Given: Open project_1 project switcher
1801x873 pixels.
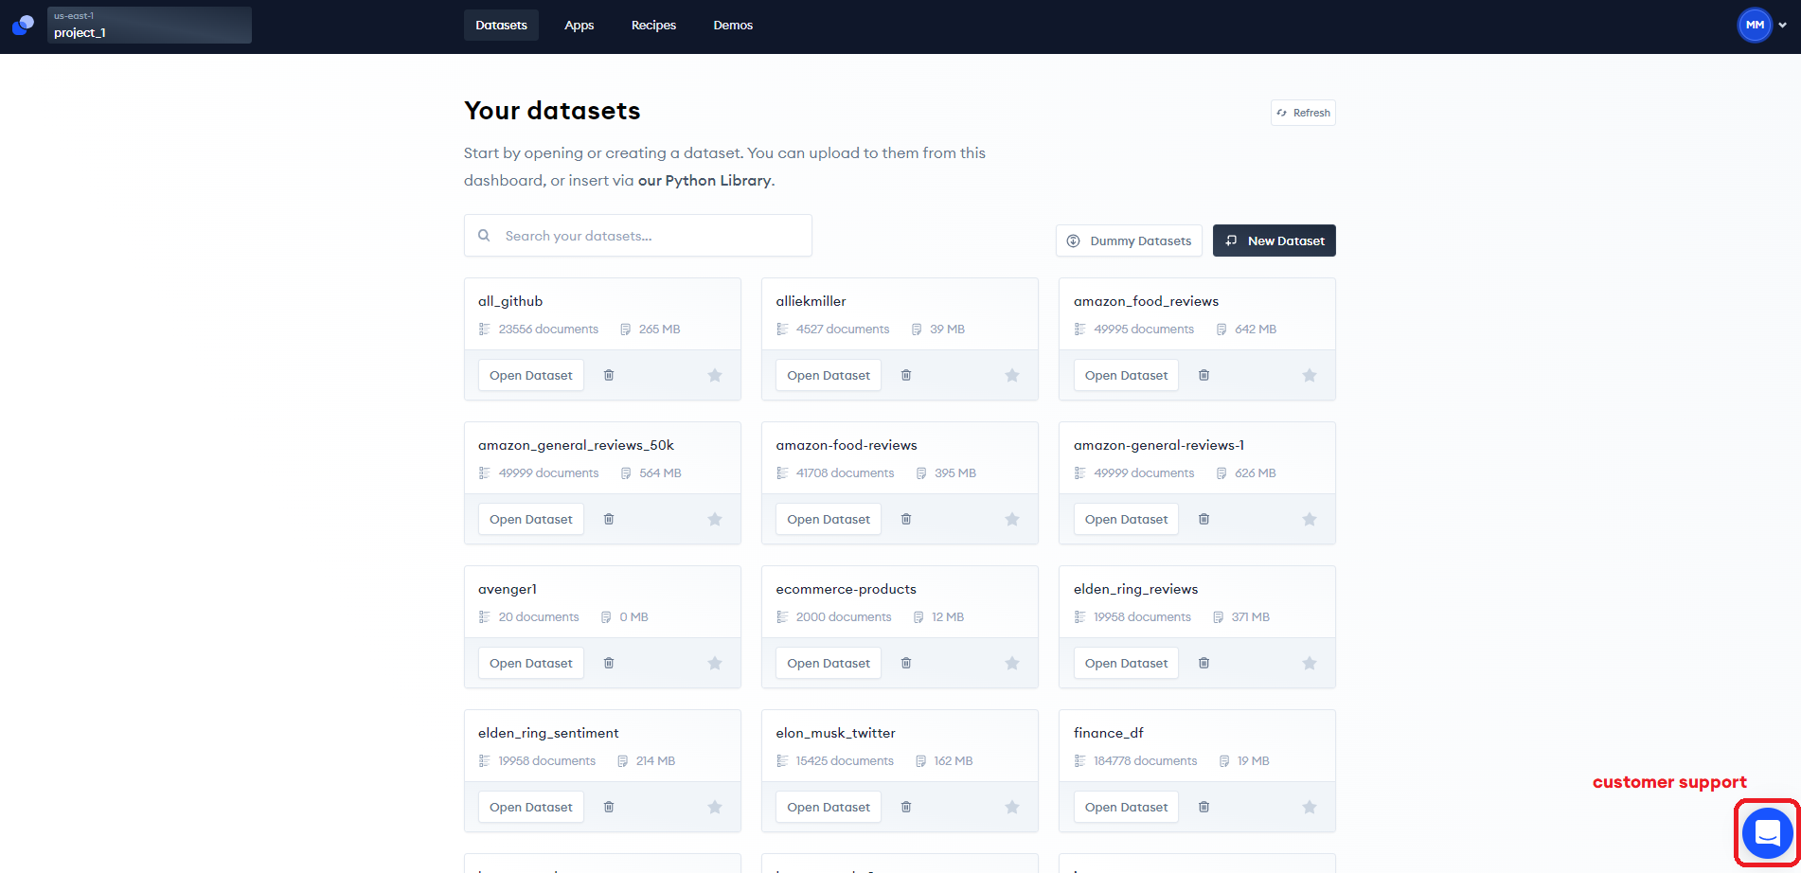Looking at the screenshot, I should (150, 25).
